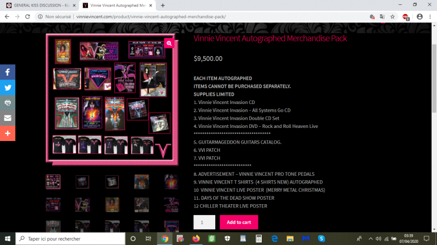Open Chrome profile avatar icon
The height and width of the screenshot is (245, 437).
click(x=420, y=16)
